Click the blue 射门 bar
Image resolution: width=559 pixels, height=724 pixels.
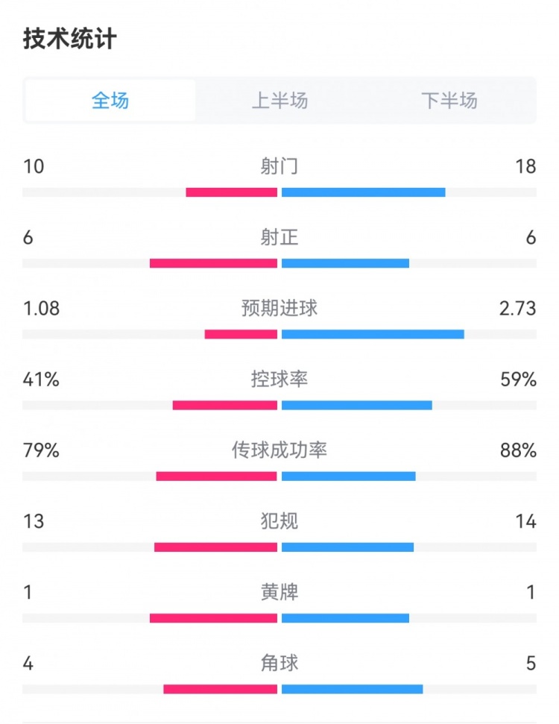tap(364, 192)
